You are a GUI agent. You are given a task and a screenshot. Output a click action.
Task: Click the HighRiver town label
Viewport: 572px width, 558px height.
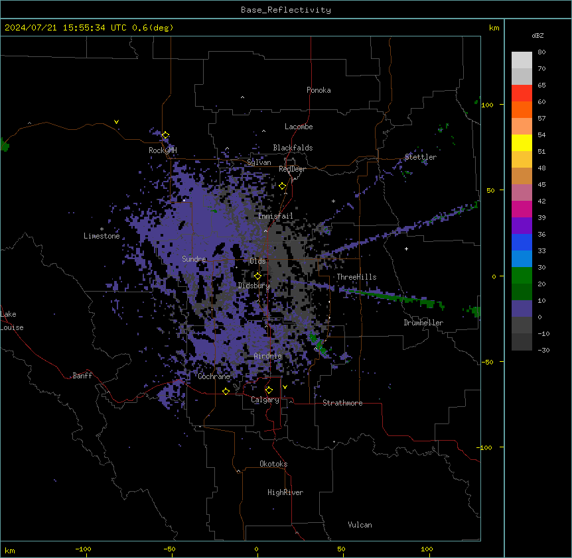[285, 492]
